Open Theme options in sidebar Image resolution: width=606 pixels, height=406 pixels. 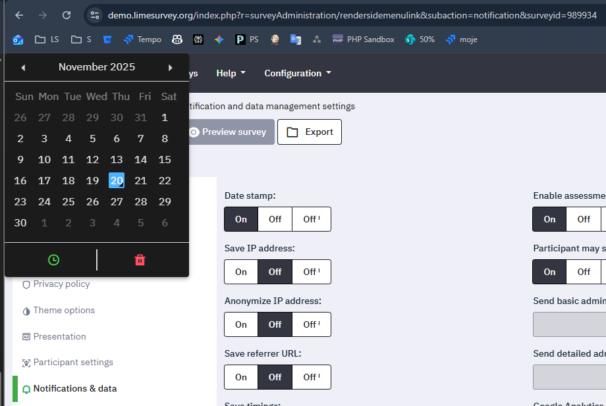64,310
